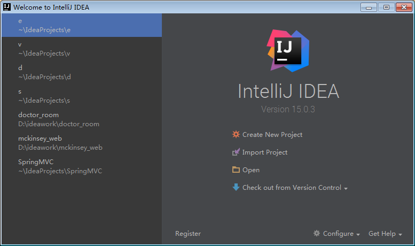Choose Import Project

coord(265,152)
